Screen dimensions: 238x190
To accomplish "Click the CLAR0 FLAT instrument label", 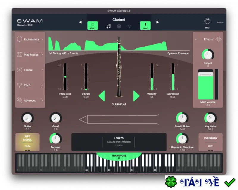I will coord(119,104).
